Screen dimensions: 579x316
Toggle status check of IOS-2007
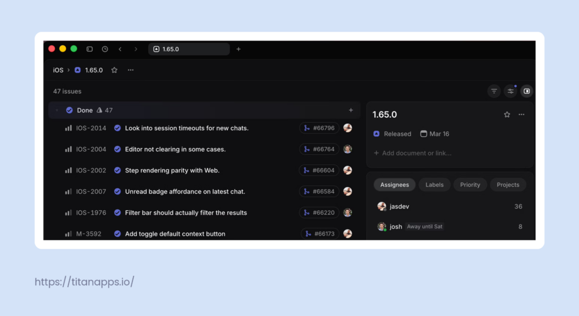[118, 192]
